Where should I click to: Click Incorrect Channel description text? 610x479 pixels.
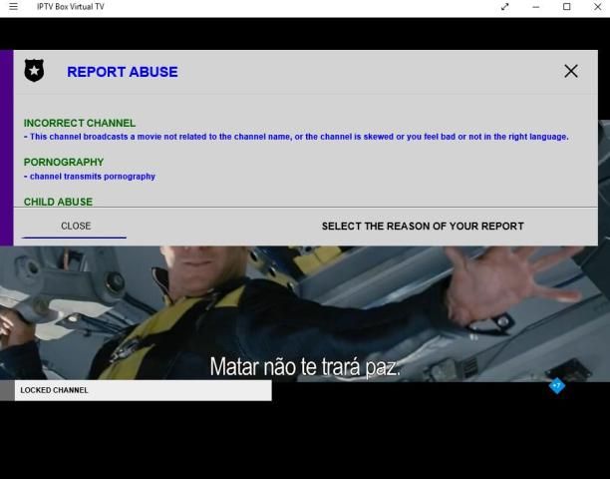point(296,137)
